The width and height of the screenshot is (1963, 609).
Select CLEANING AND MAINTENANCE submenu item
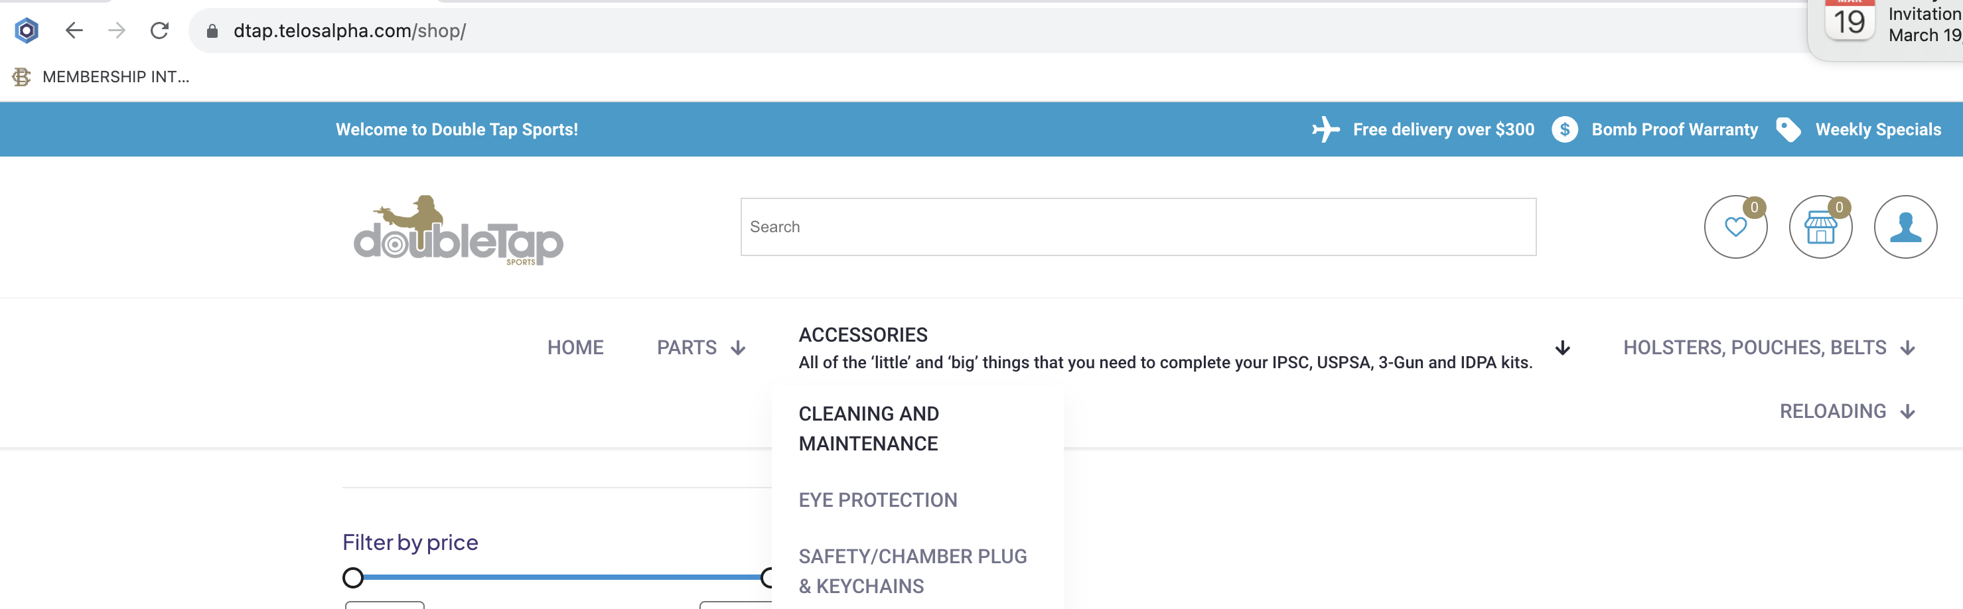[x=869, y=429]
